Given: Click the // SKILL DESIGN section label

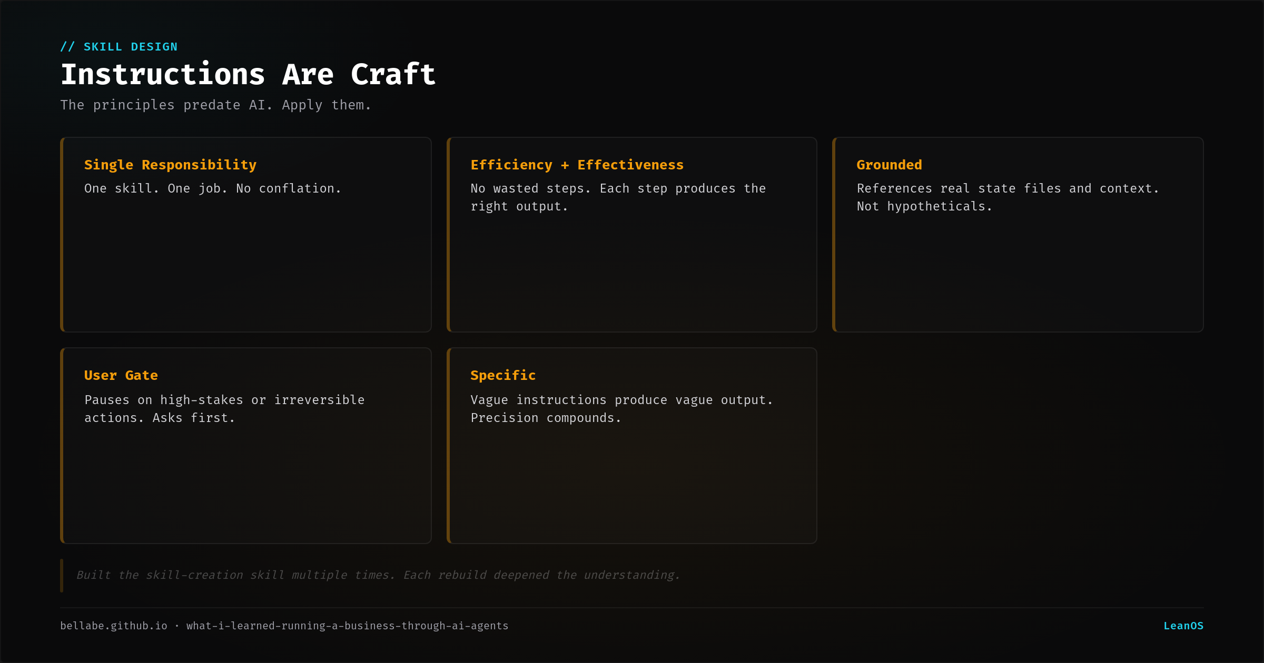Looking at the screenshot, I should (119, 47).
